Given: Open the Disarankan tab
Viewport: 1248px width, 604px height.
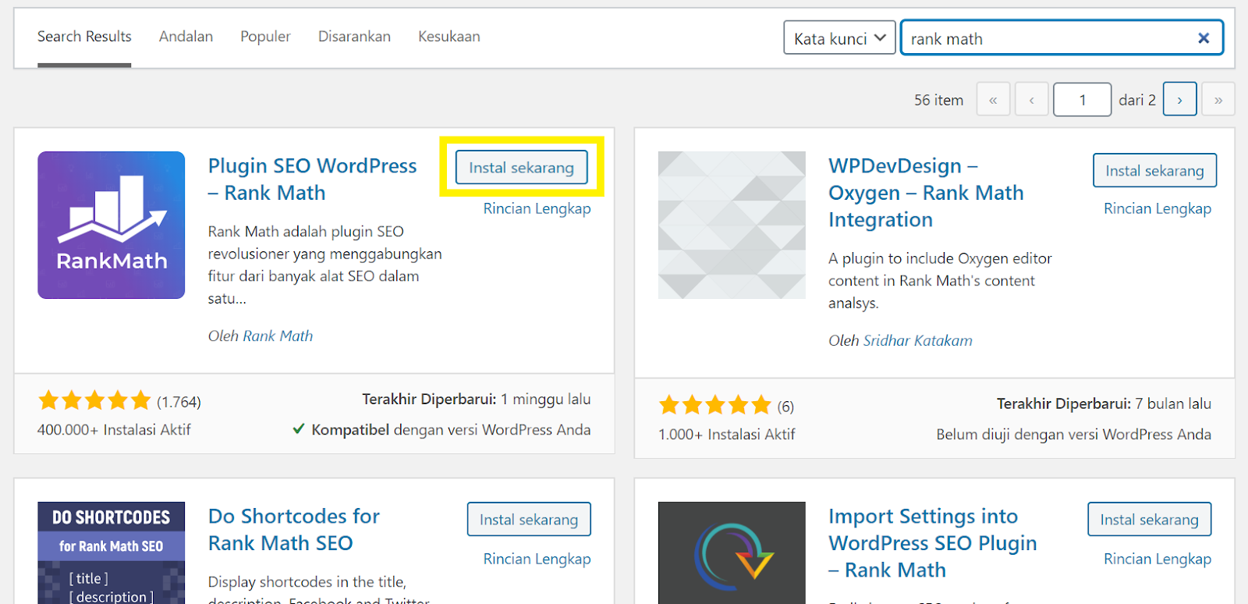Looking at the screenshot, I should pyautogui.click(x=354, y=37).
